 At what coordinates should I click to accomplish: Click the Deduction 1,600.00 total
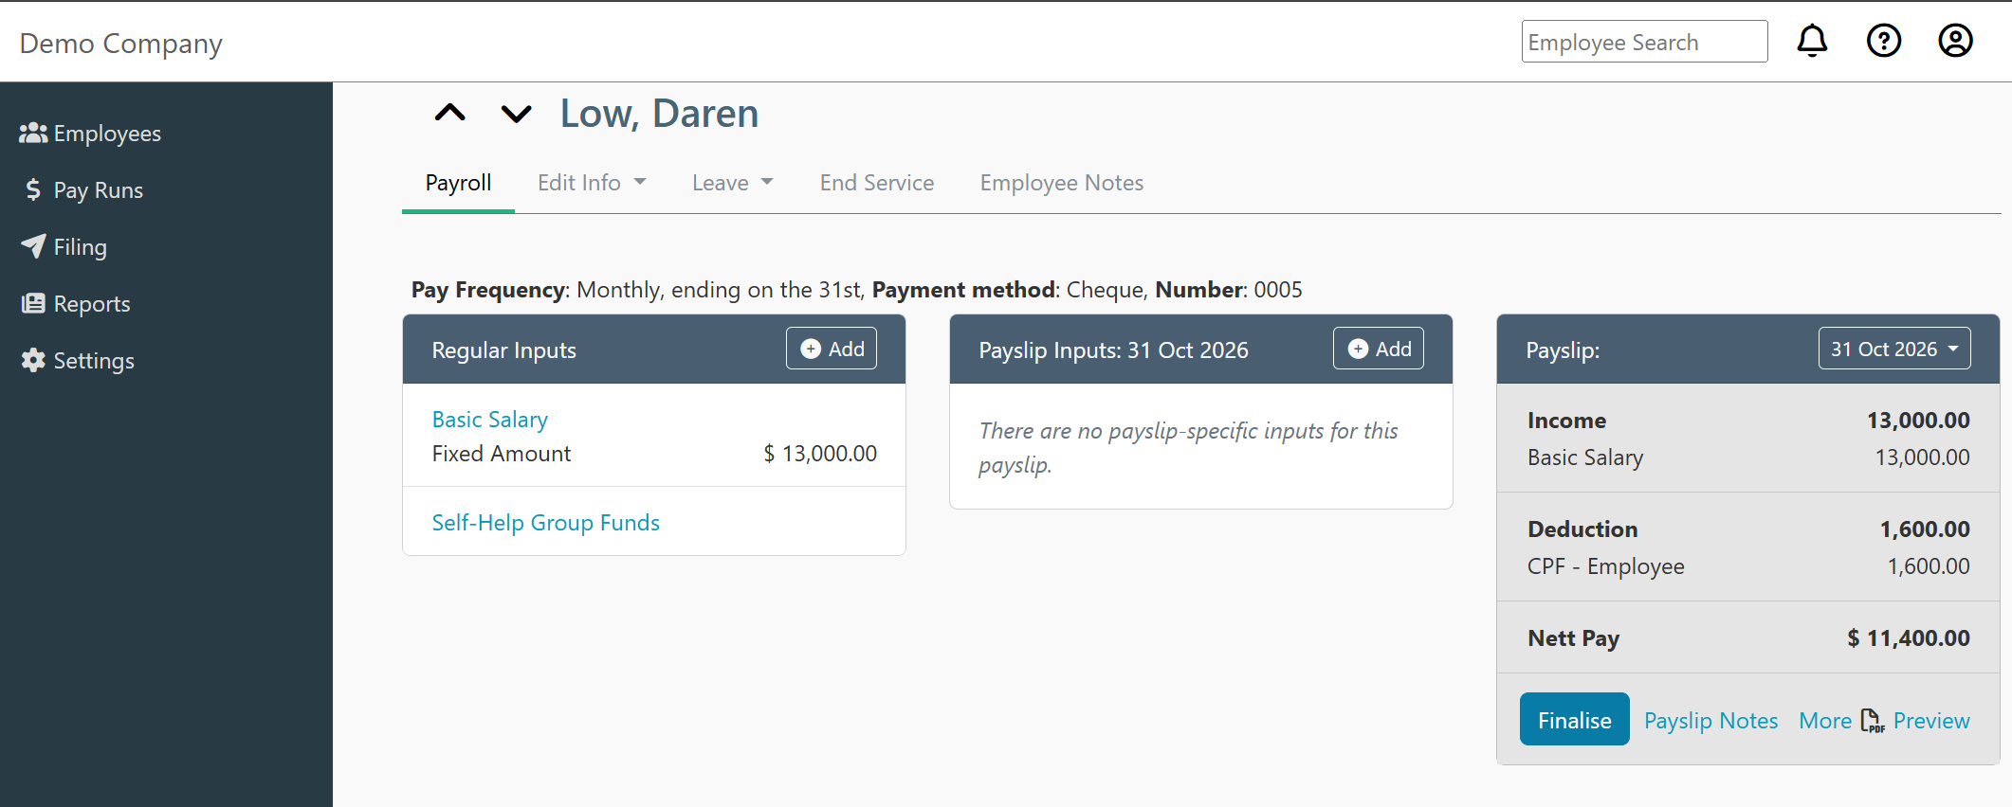(x=1925, y=529)
